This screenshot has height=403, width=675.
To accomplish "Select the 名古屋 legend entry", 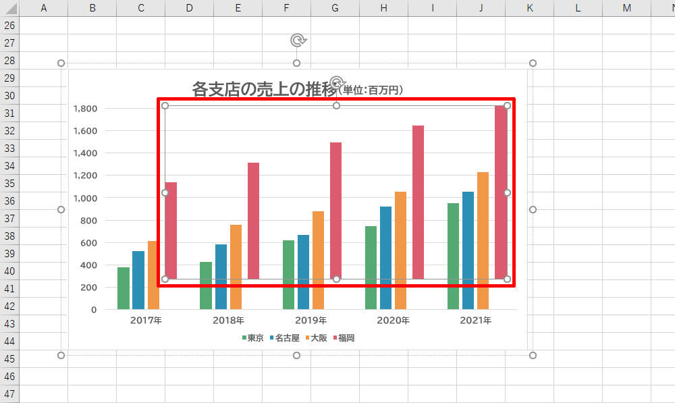I will [285, 338].
